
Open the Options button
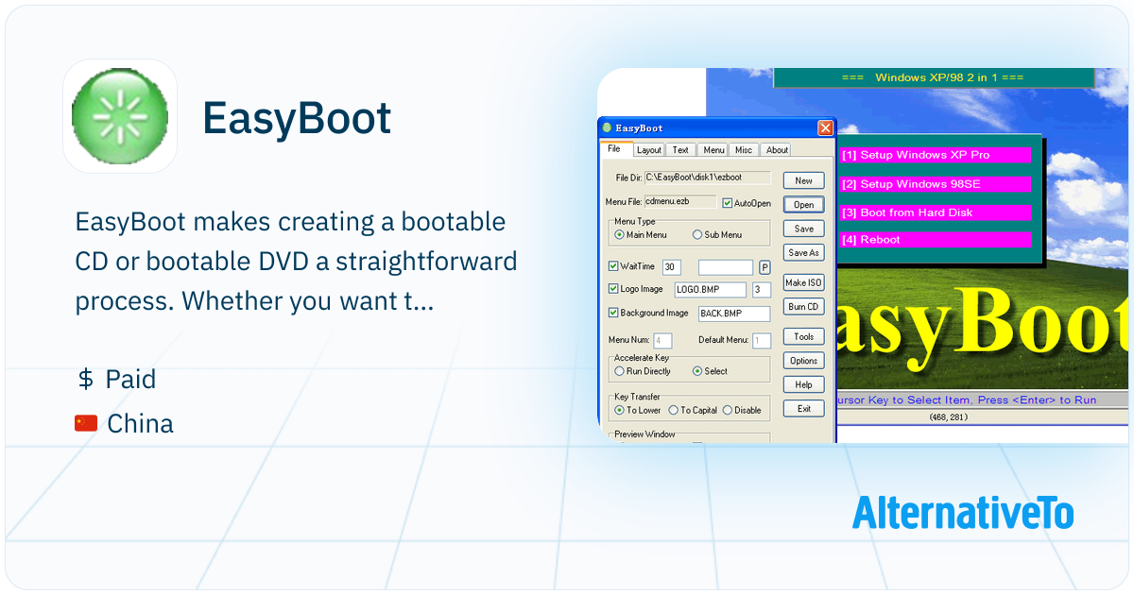[803, 361]
